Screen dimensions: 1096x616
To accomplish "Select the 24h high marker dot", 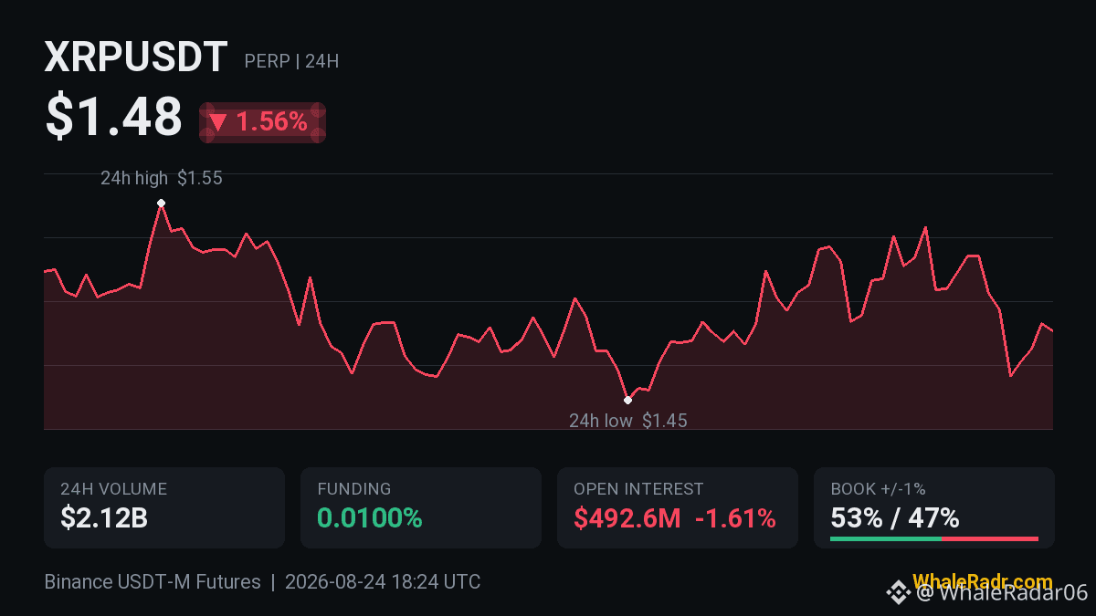I will [x=161, y=203].
